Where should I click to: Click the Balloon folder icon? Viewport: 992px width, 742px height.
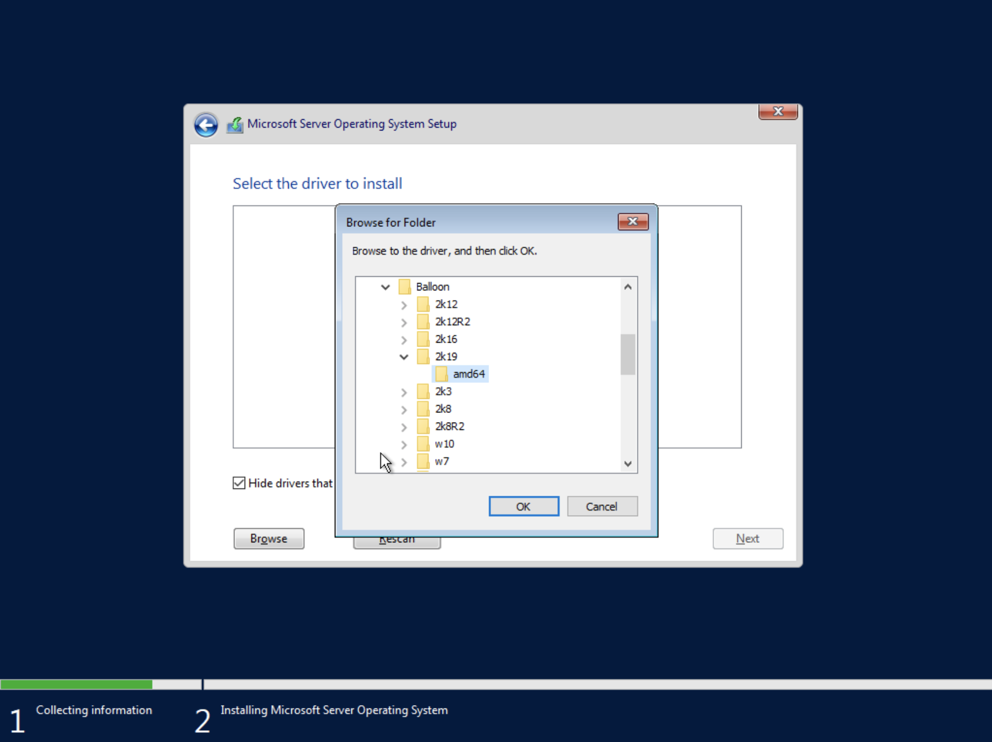pos(405,286)
